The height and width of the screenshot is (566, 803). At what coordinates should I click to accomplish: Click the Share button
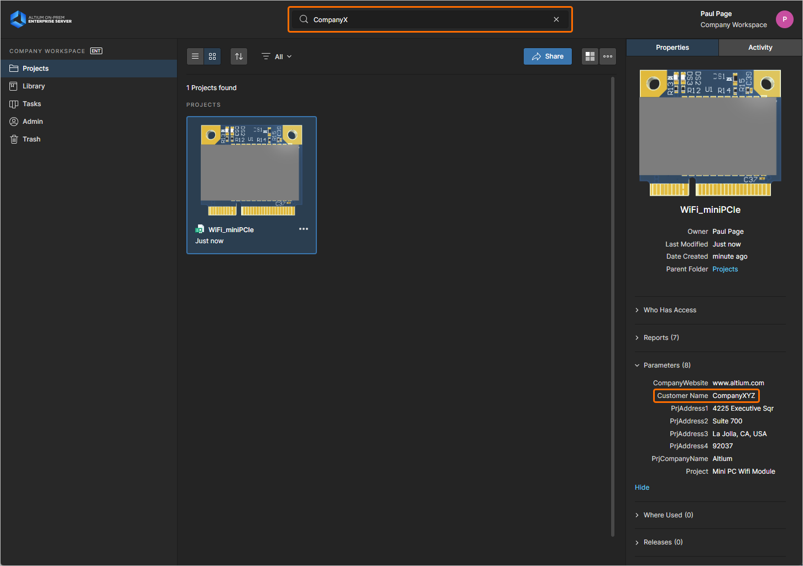[x=547, y=56]
